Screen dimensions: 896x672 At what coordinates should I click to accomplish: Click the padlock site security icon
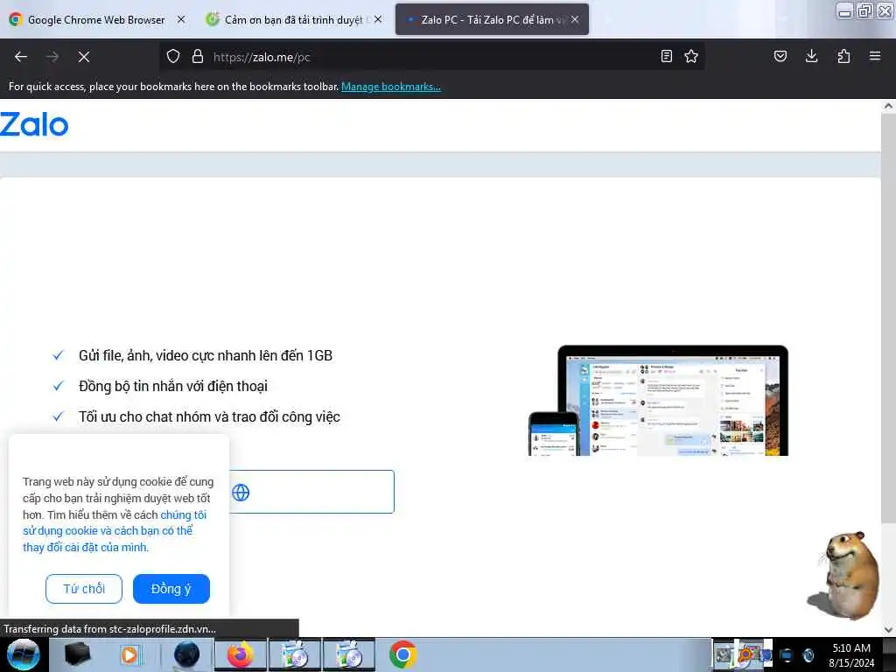198,56
